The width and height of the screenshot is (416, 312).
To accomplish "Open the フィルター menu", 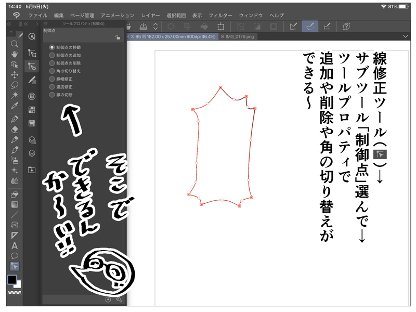I will coord(220,16).
